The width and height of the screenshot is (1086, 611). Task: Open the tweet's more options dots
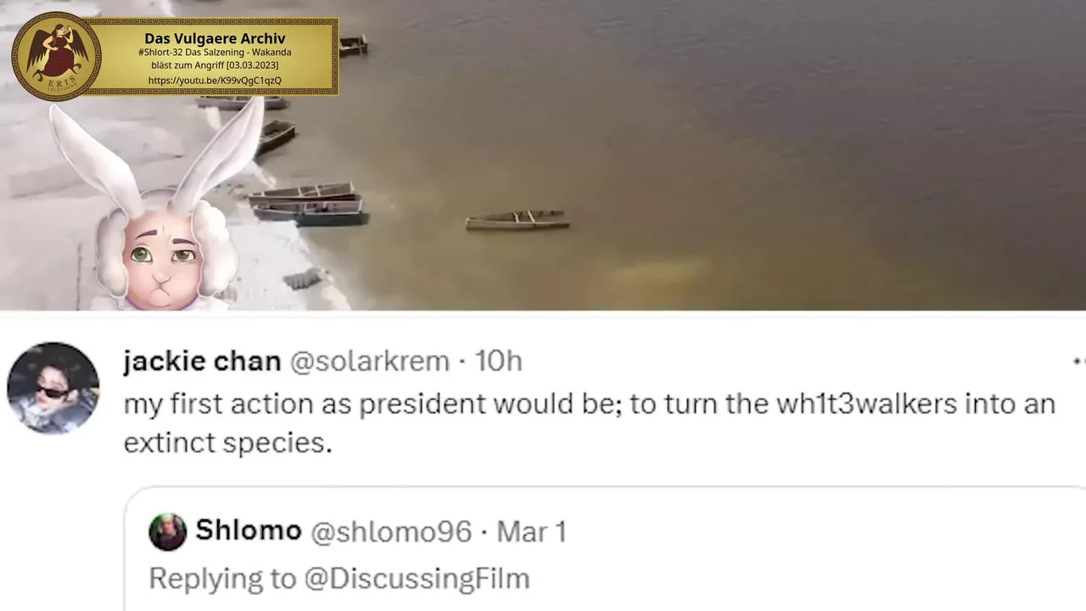click(x=1079, y=362)
